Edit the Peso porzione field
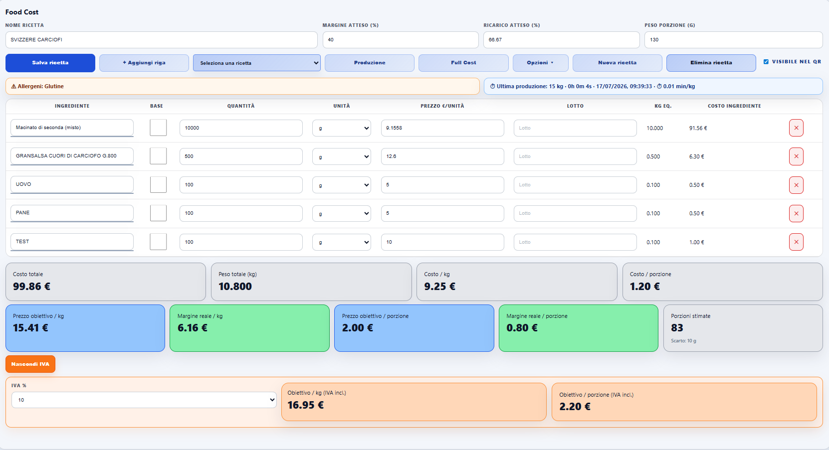The image size is (829, 450). click(x=734, y=40)
